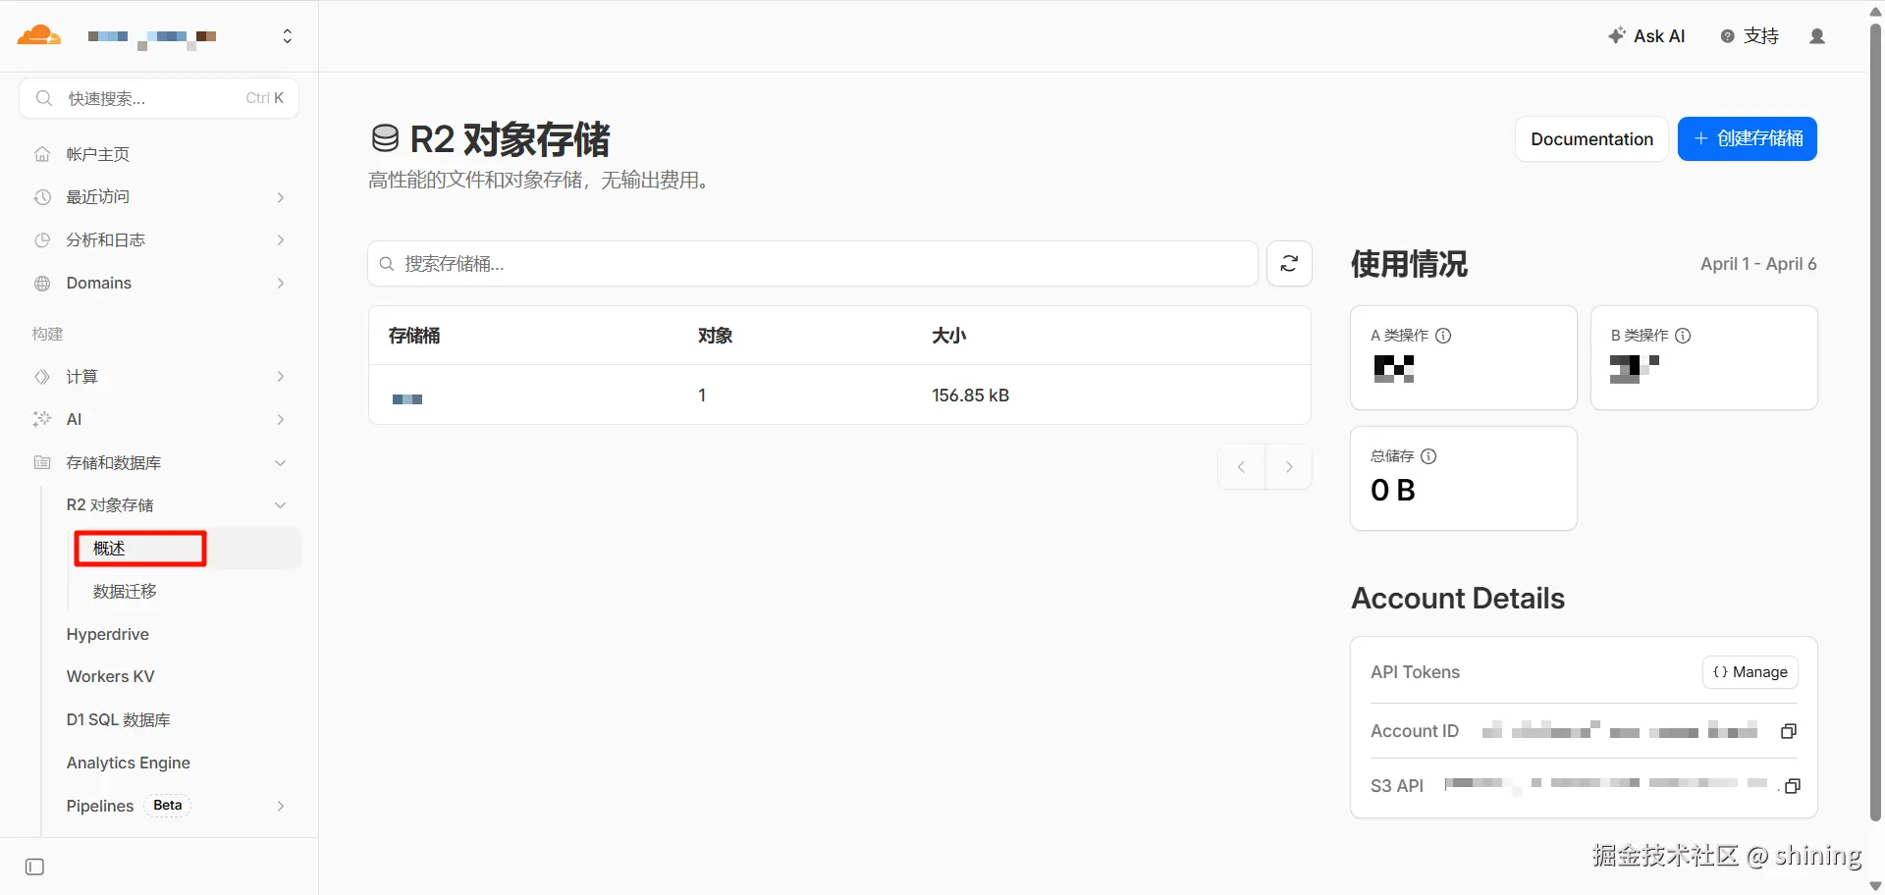Click the scrollbar down arrow
This screenshot has height=895, width=1885.
(x=1875, y=886)
